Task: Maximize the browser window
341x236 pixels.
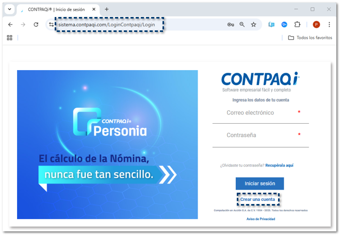Action: [x=313, y=9]
